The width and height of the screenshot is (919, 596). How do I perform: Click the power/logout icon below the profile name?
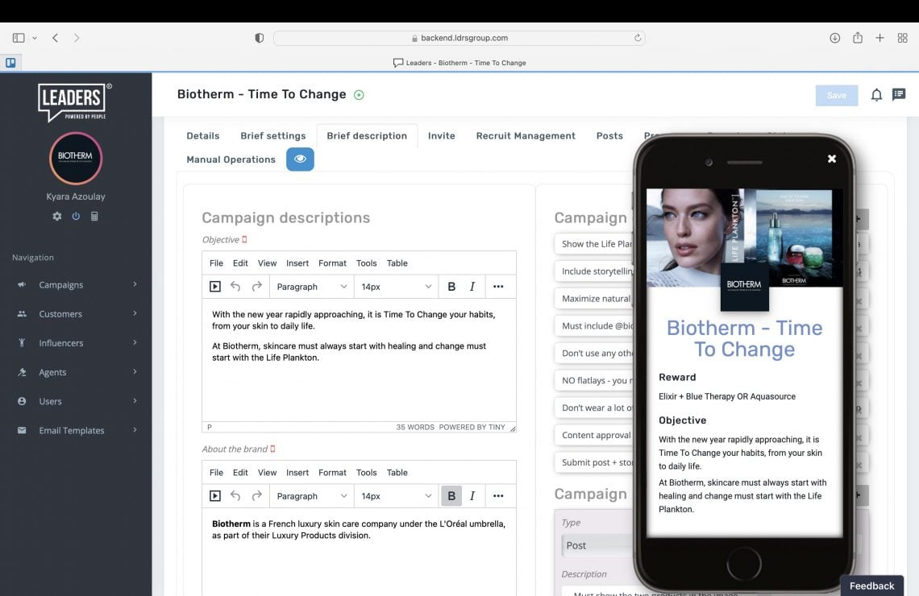point(75,216)
